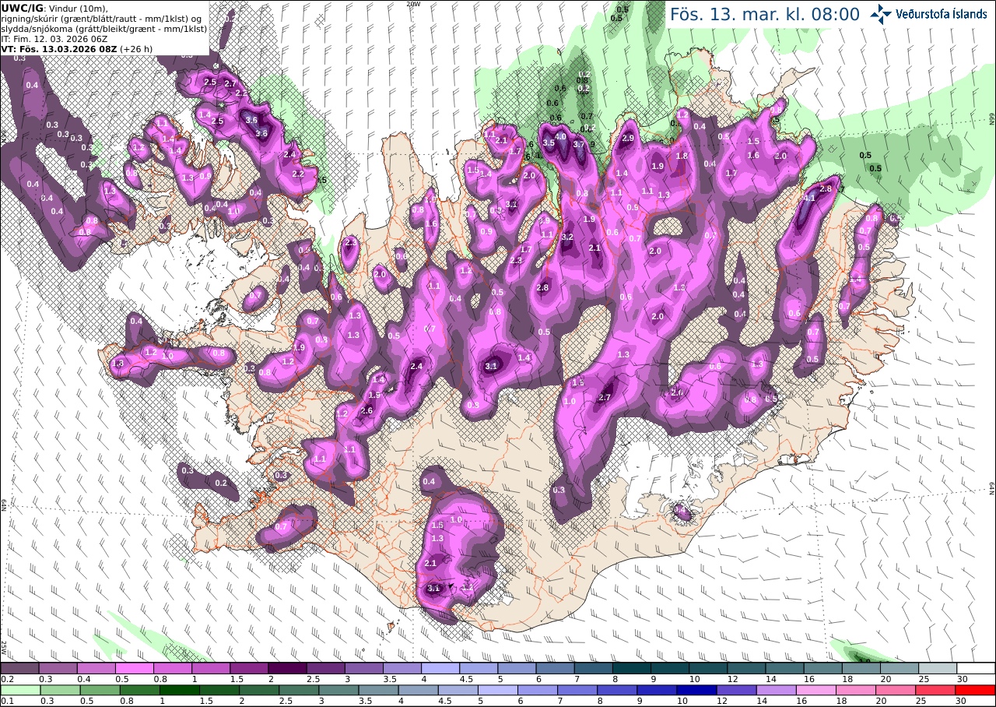Click the 4.1 snowfall value in the northeast
The image size is (996, 707).
click(809, 198)
